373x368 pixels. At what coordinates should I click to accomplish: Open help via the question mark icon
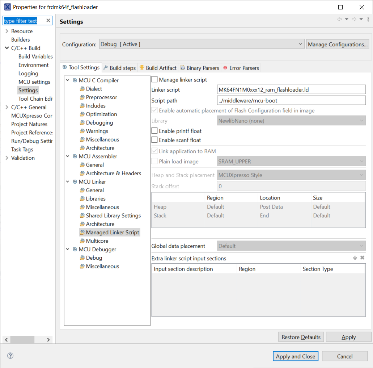point(10,356)
